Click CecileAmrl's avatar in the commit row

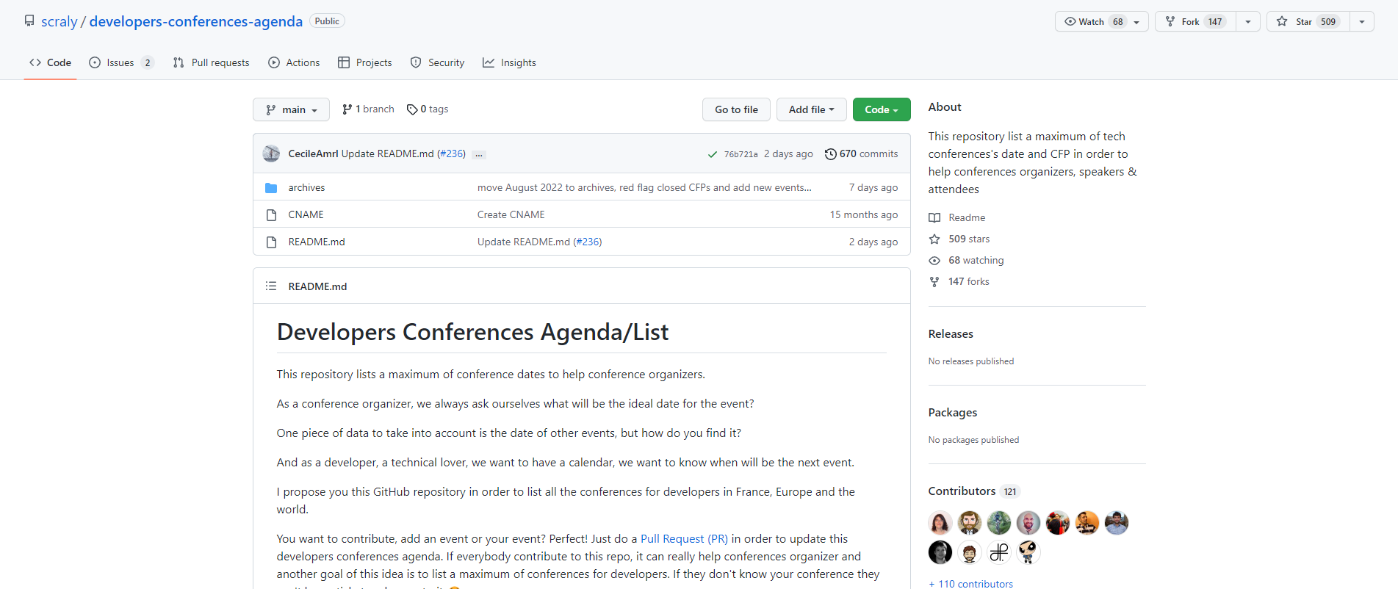pos(271,153)
